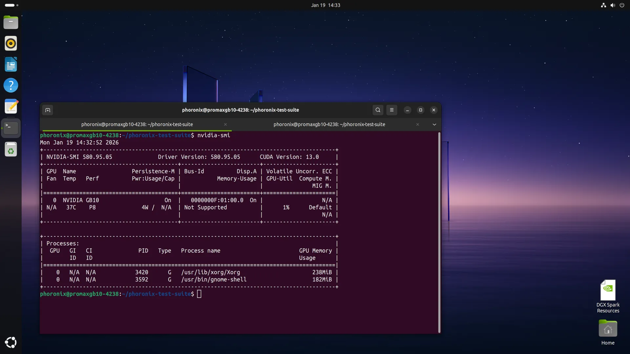This screenshot has width=630, height=354.
Task: Open the Trash from the dock
Action: (11, 149)
